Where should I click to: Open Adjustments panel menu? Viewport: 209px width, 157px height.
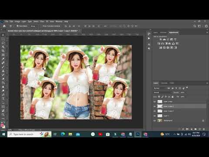pyautogui.click(x=207, y=32)
